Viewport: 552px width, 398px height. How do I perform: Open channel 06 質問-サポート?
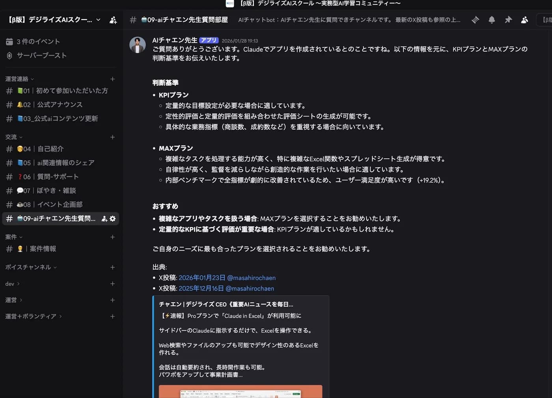coord(61,177)
